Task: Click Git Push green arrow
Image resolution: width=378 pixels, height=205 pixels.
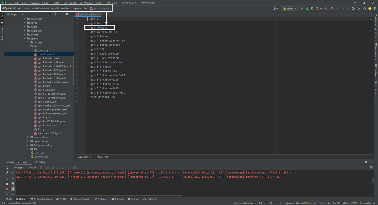Action: tap(348, 9)
